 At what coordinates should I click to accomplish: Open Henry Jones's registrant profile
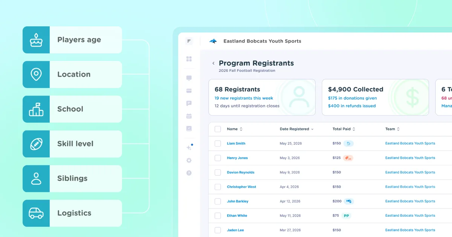tap(237, 158)
